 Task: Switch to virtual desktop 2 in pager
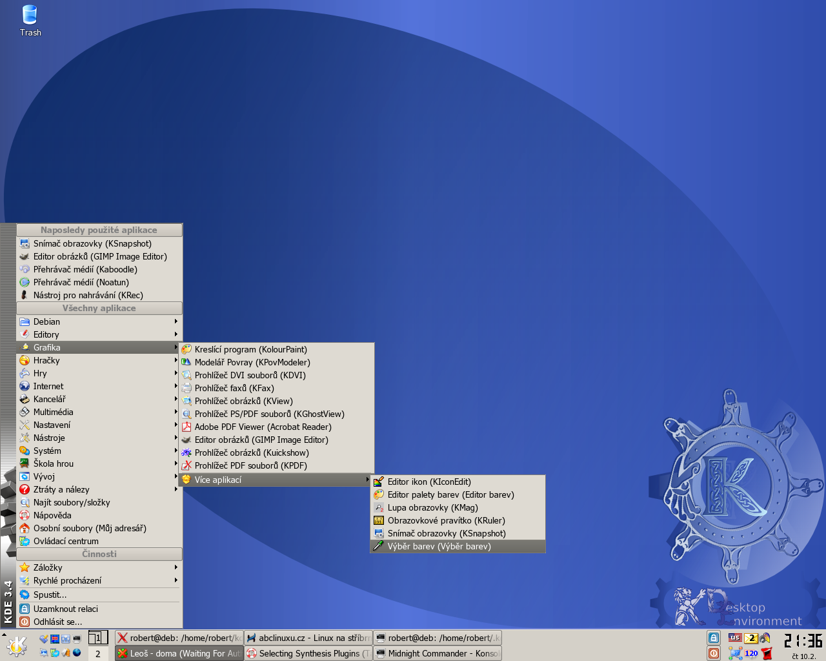click(x=98, y=653)
